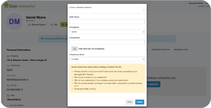Click the edit icon next to phone

click(x=22, y=90)
